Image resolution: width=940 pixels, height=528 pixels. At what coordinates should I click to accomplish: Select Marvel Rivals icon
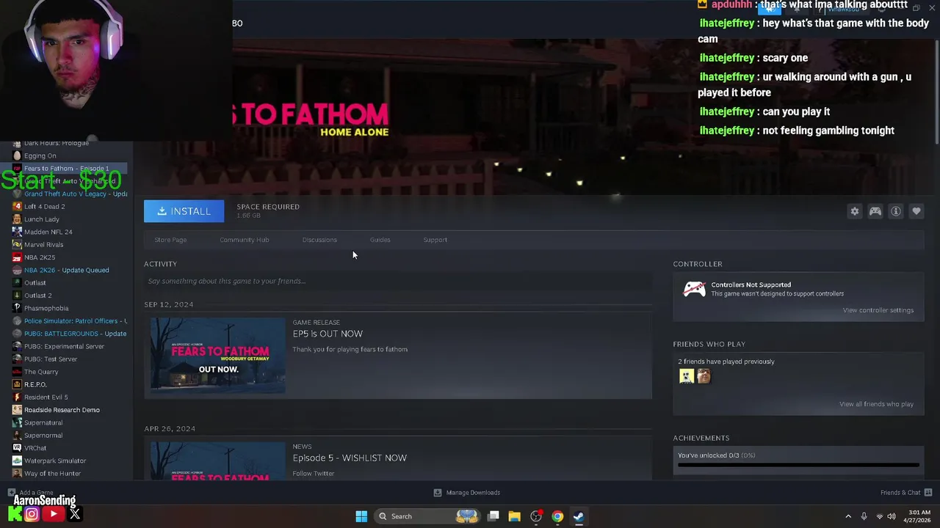tap(17, 245)
